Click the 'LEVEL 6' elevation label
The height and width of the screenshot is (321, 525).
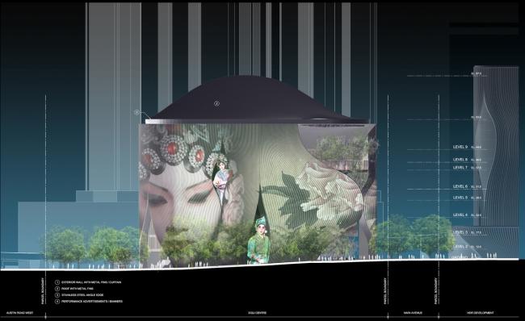[x=460, y=186]
